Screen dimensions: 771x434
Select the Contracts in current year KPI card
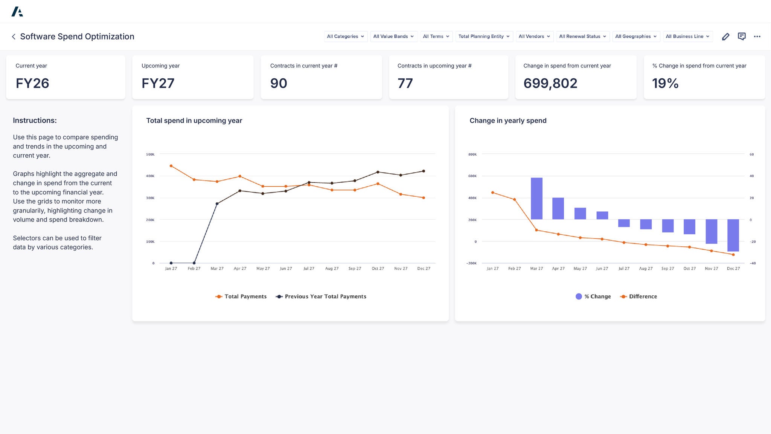click(x=321, y=77)
